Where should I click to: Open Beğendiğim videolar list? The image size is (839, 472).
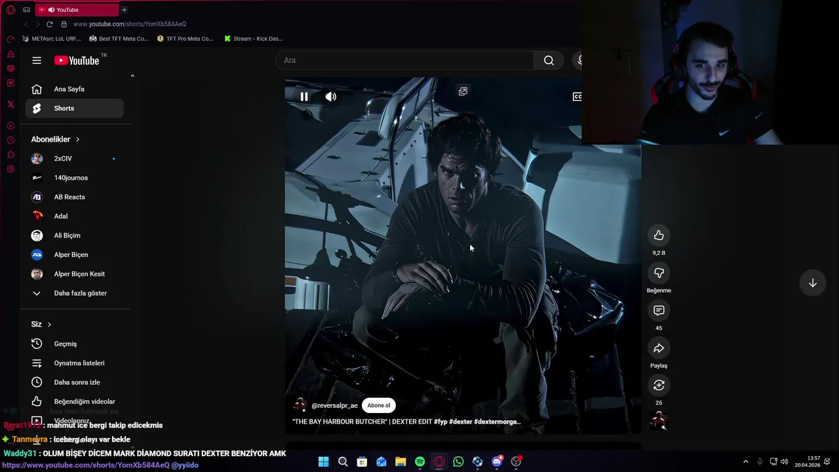tap(74, 401)
